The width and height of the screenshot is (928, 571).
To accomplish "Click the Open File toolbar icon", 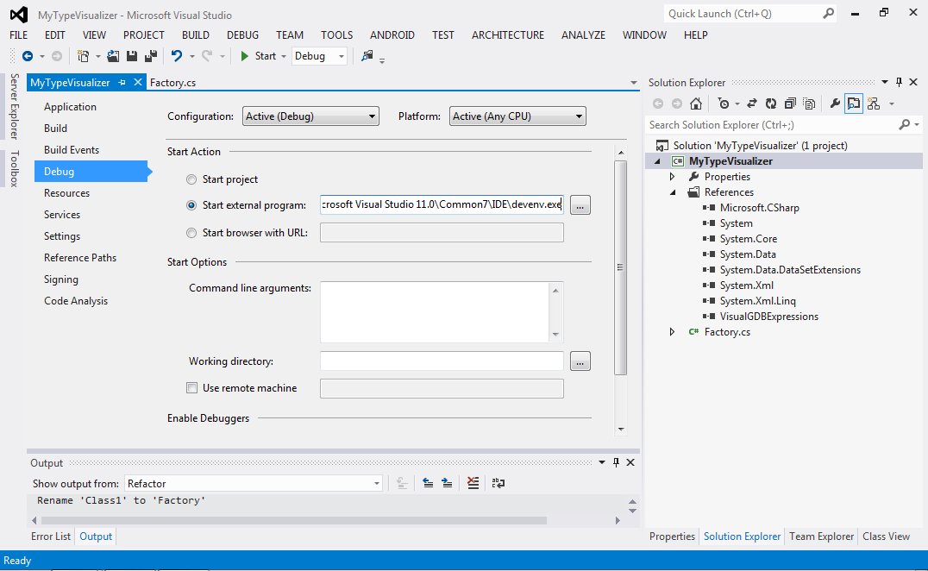I will (x=113, y=56).
